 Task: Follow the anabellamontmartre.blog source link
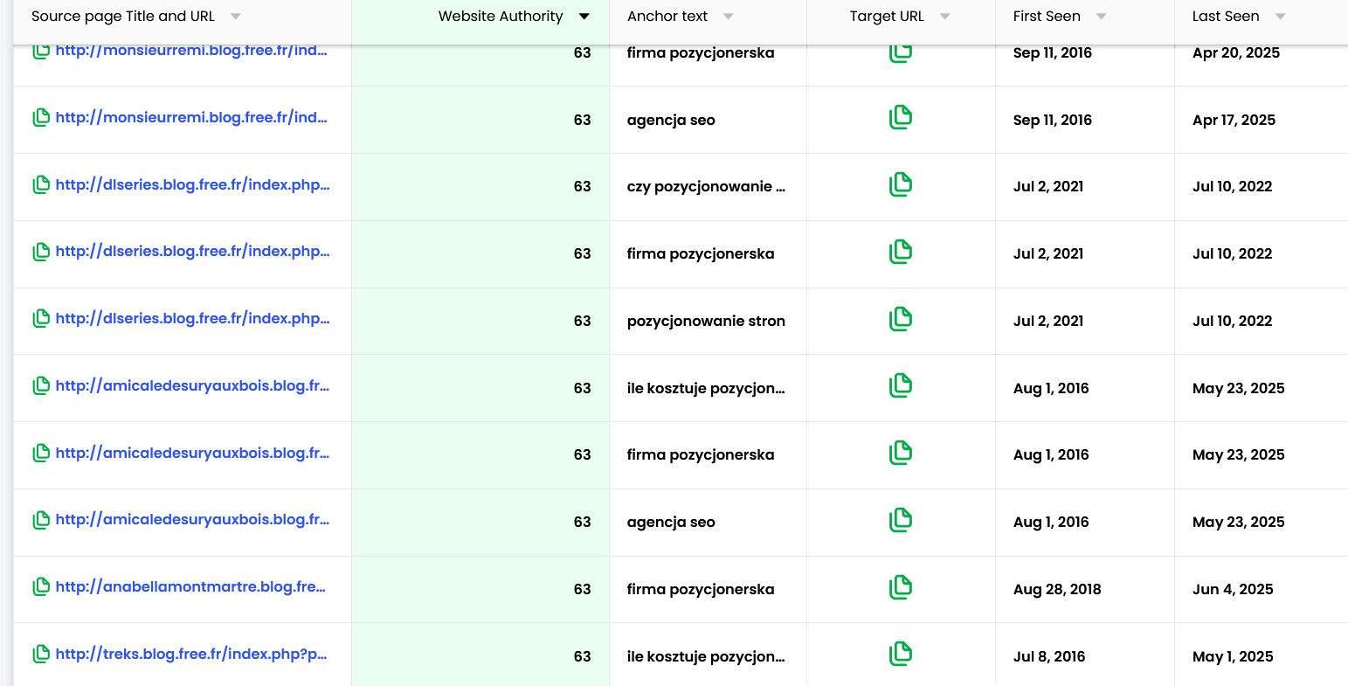190,587
